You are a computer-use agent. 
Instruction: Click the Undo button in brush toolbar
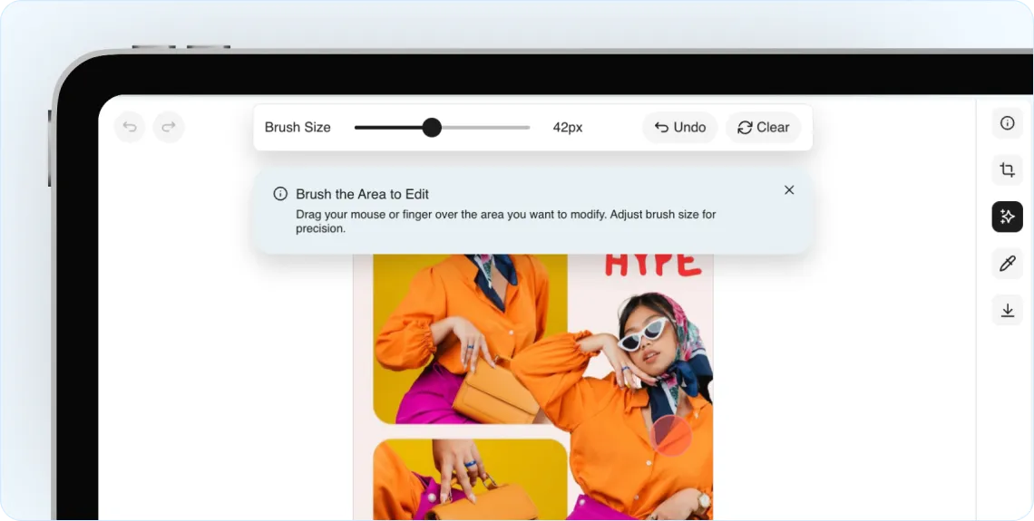pyautogui.click(x=680, y=128)
